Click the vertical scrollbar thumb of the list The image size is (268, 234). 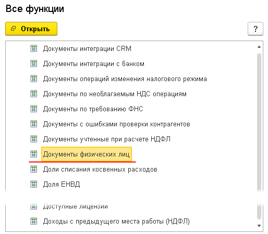259,136
